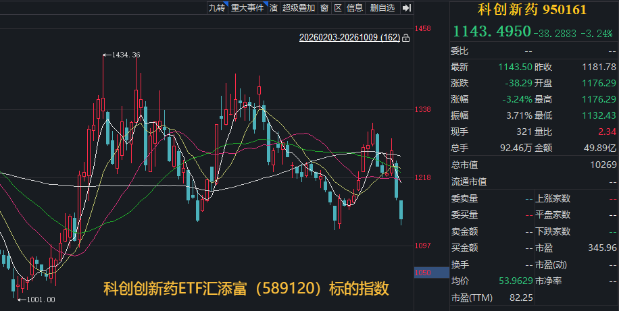Click the 上涨家数 label
This screenshot has height=311, width=619.
click(552, 198)
